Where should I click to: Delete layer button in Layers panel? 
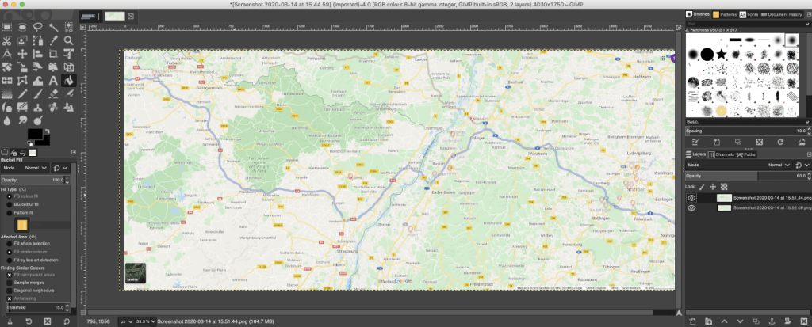click(804, 321)
